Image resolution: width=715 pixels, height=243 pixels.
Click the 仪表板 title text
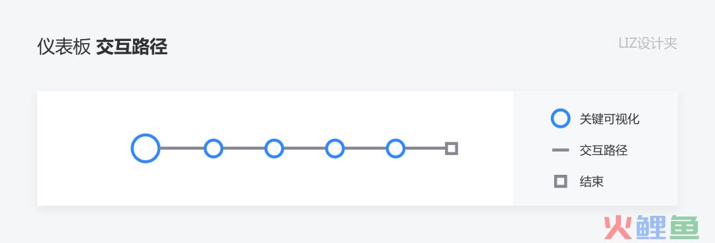[64, 46]
